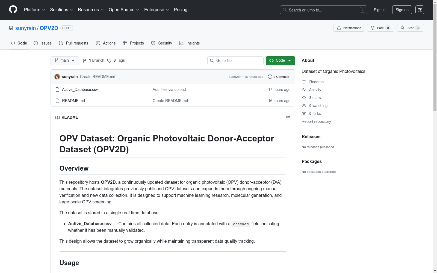Click the star icon beside 3 stars

point(304,98)
